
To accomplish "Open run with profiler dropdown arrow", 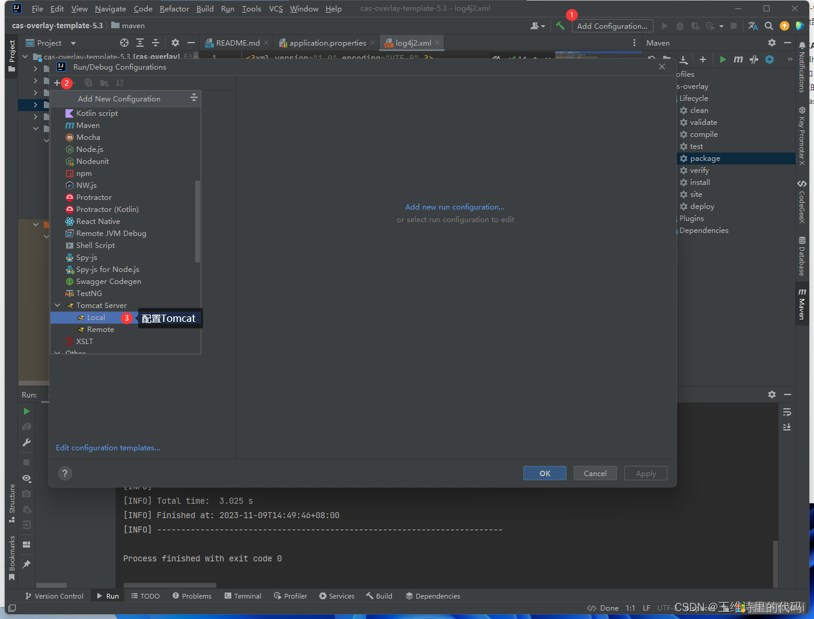I will [721, 26].
